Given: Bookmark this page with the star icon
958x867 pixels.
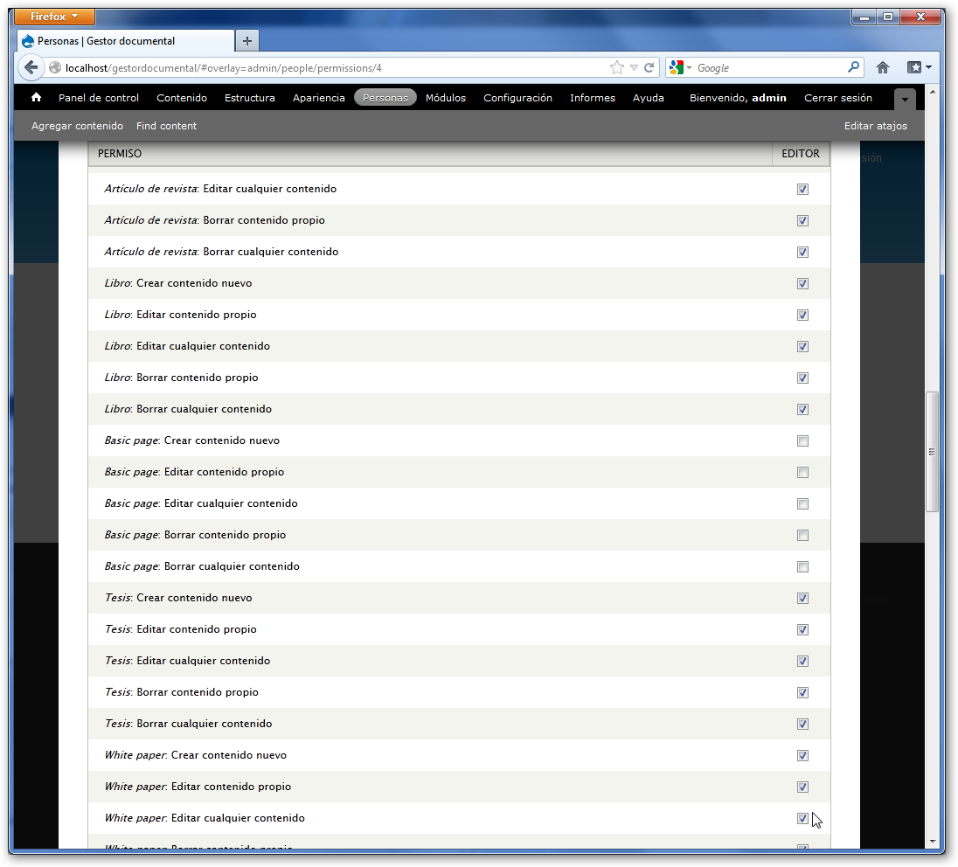Looking at the screenshot, I should coord(616,67).
